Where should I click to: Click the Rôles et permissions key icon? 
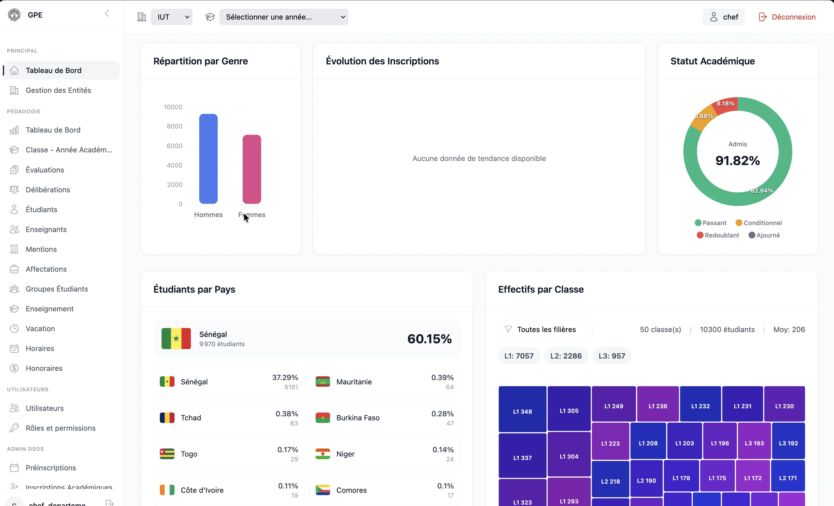point(14,428)
